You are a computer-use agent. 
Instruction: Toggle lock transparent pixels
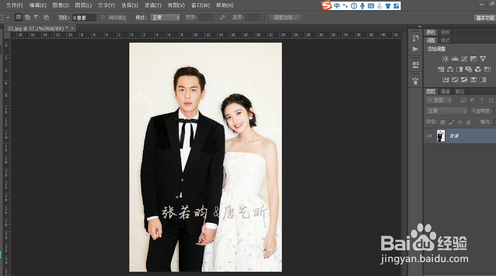[443, 122]
